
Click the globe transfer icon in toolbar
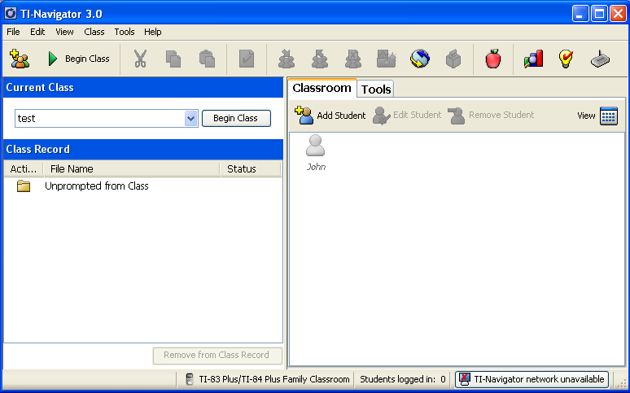[420, 59]
